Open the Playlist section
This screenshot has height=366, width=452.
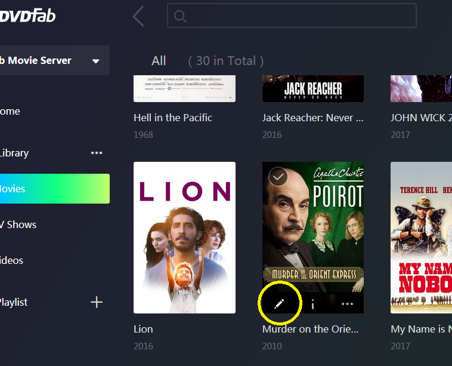click(x=14, y=302)
